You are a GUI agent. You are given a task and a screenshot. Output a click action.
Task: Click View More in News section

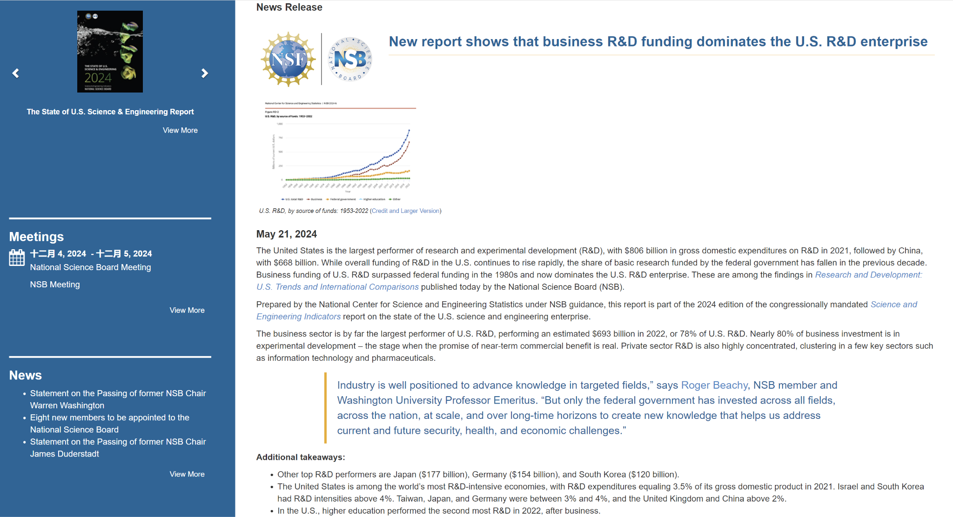[x=187, y=474]
